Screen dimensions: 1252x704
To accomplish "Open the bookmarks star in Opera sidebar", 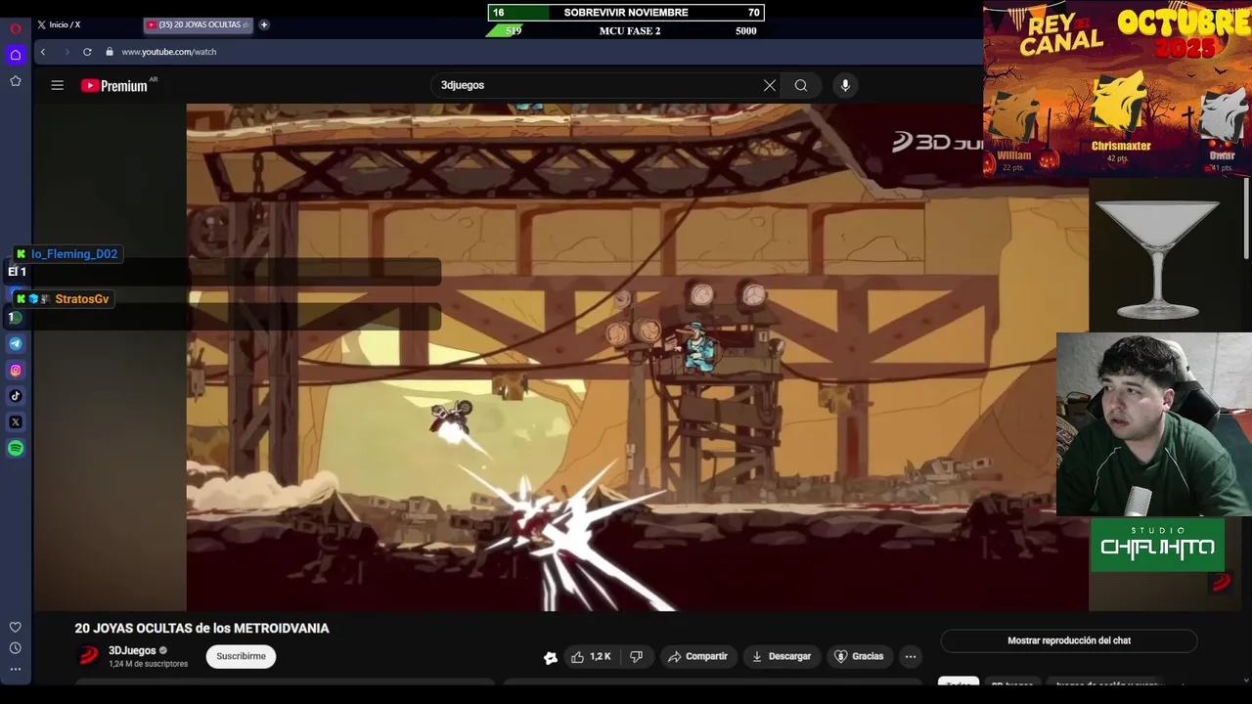I will click(x=15, y=81).
